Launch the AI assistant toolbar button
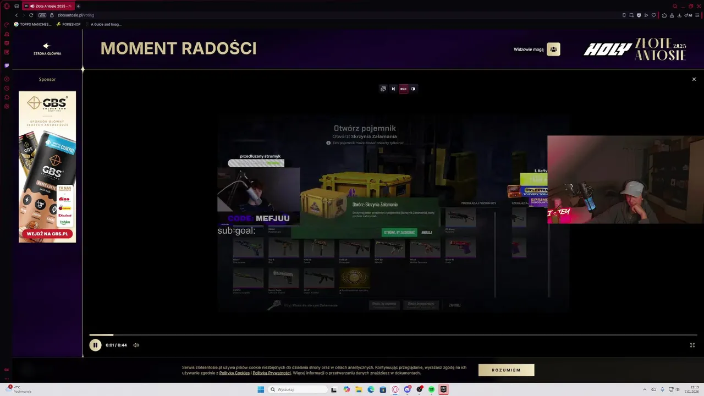The height and width of the screenshot is (396, 704). point(688,15)
